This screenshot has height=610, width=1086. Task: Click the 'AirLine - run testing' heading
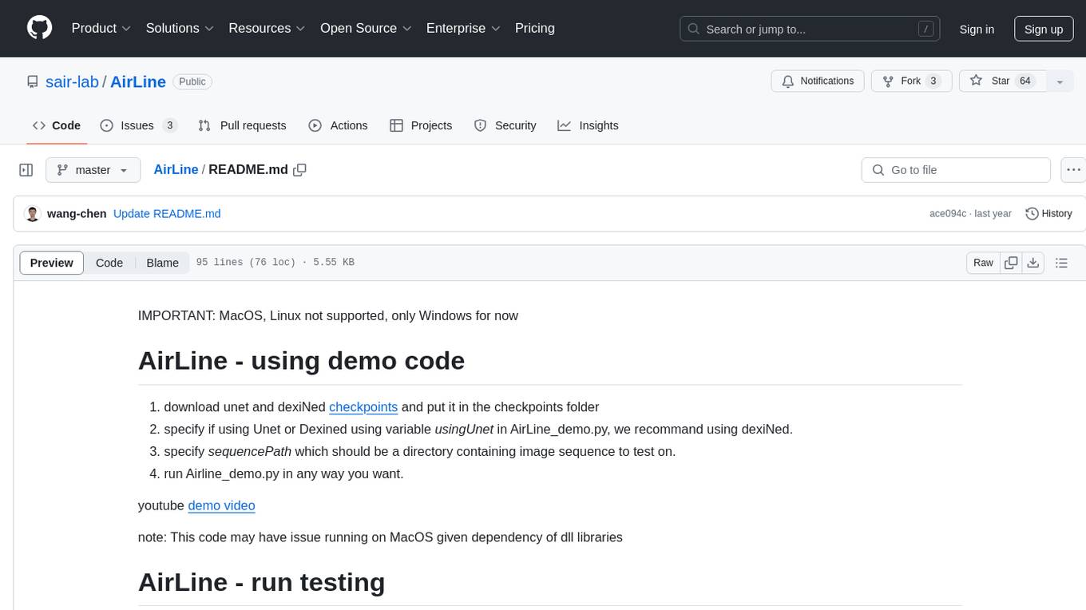[x=262, y=582]
